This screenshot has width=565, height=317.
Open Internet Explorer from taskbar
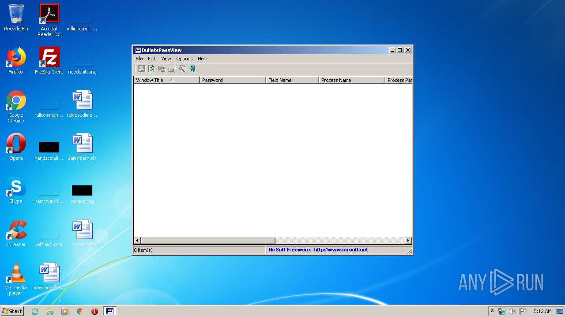tap(35, 311)
